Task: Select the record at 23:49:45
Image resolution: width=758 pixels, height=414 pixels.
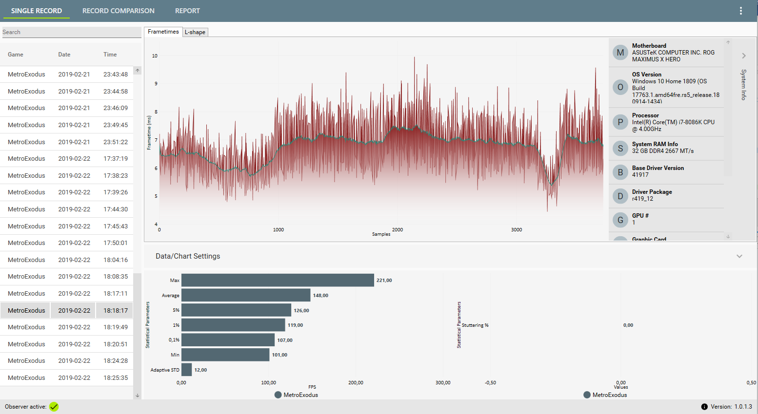Action: 67,125
